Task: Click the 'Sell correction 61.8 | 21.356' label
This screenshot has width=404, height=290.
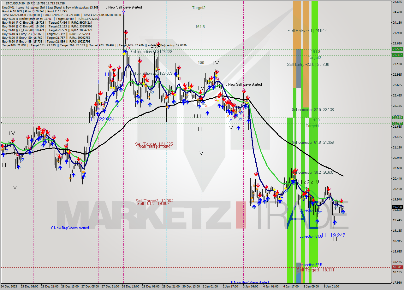Action: point(313,142)
